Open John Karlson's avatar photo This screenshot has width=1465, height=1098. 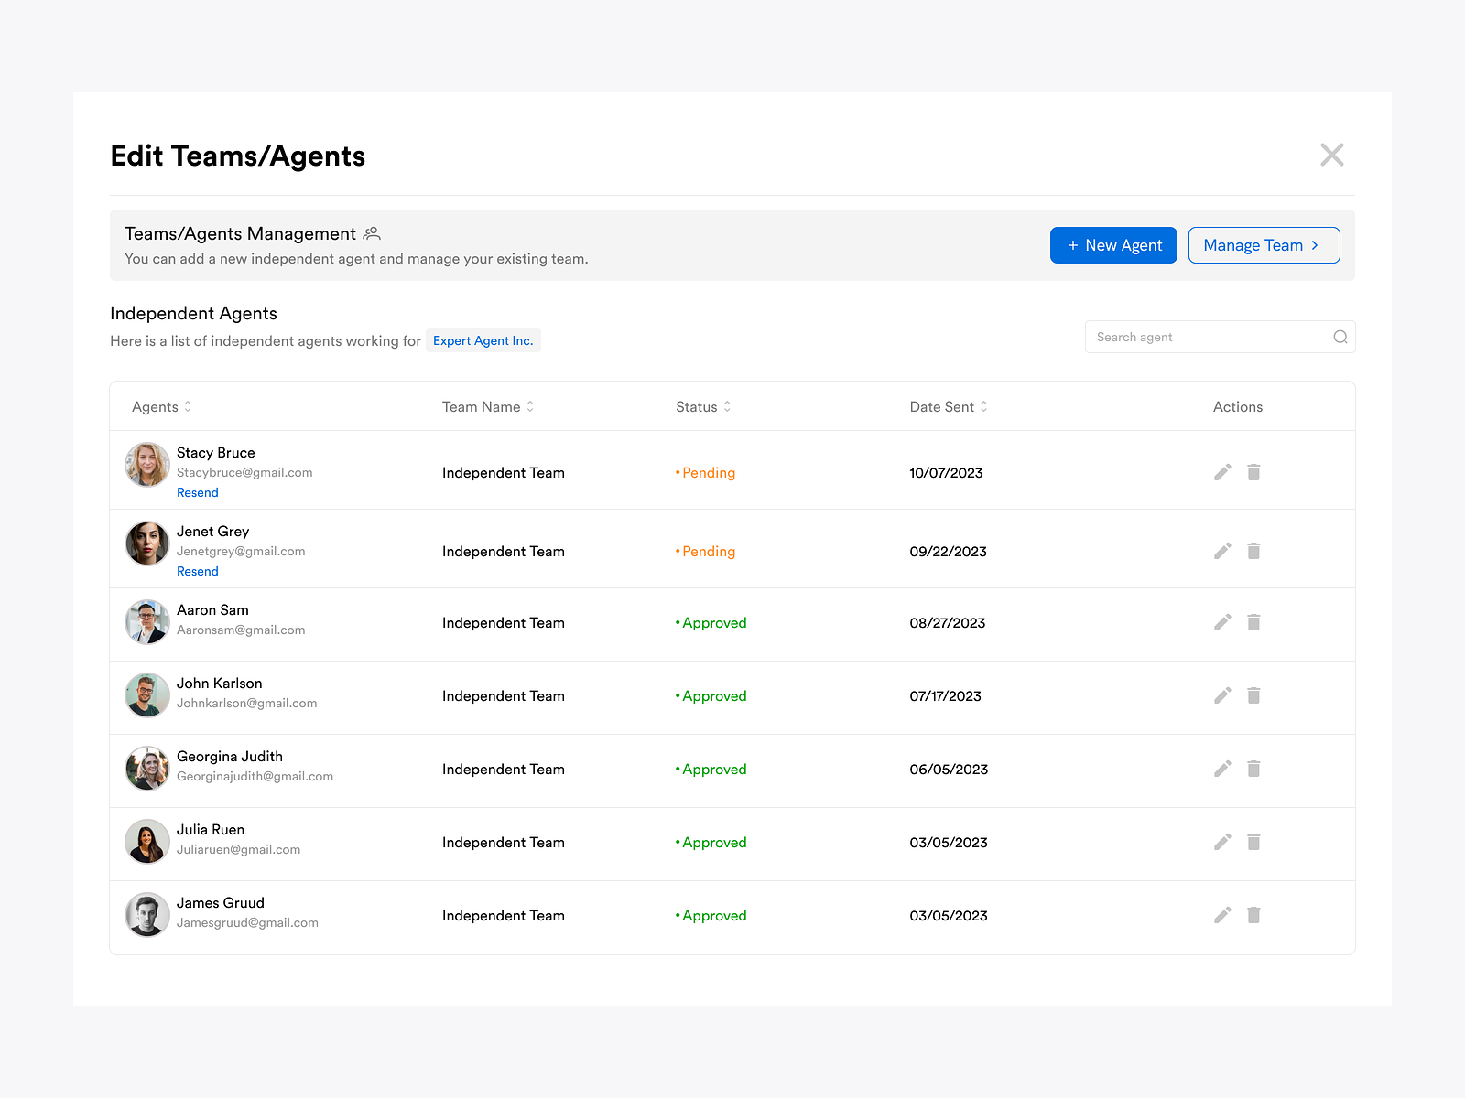pyautogui.click(x=147, y=695)
